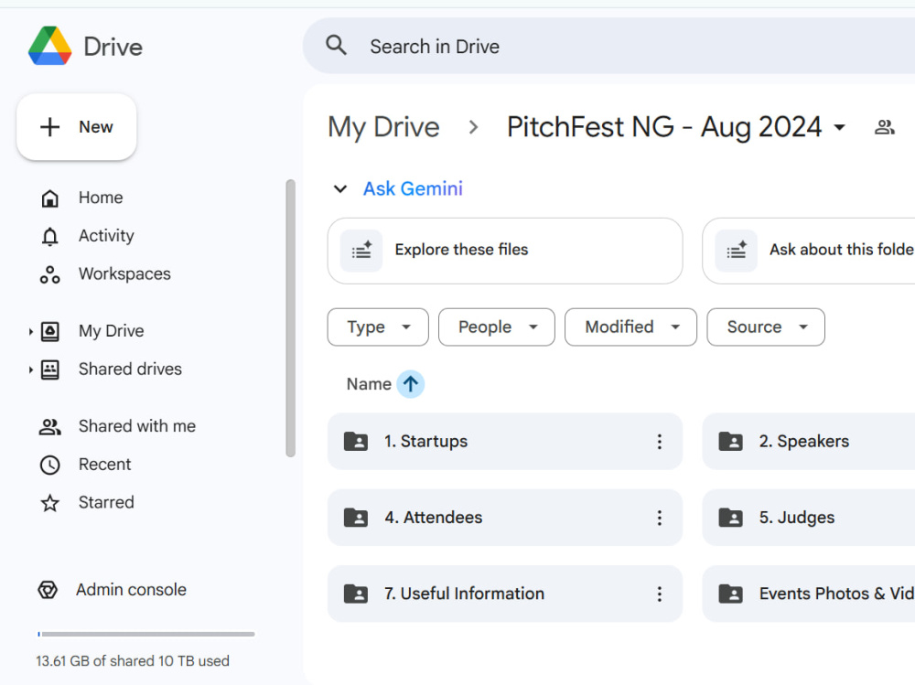Open the Type filter dropdown
Image resolution: width=915 pixels, height=685 pixels.
[378, 327]
